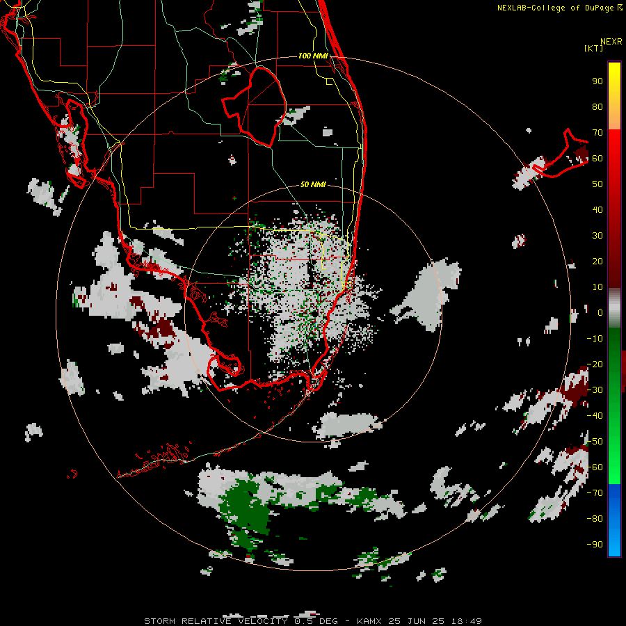The height and width of the screenshot is (626, 626).
Task: Click the -60 value on velocity scale
Action: tap(595, 467)
